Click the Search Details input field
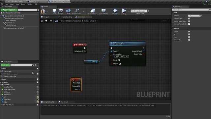Screen dimensions: 211x119 [x=190, y=10]
